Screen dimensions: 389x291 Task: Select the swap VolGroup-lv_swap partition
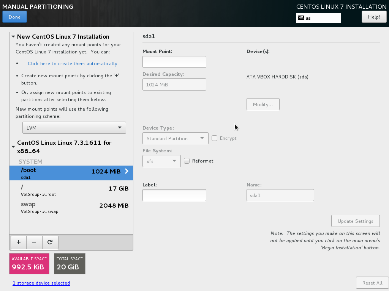click(x=71, y=207)
